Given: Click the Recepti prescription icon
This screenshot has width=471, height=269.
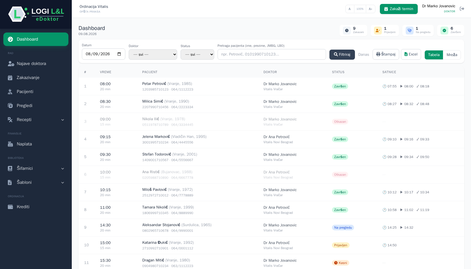Looking at the screenshot, I should [x=10, y=120].
